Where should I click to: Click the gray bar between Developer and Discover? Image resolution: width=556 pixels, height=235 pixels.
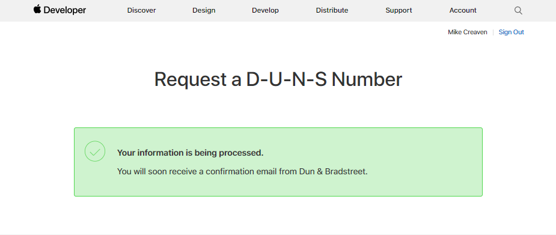106,11
